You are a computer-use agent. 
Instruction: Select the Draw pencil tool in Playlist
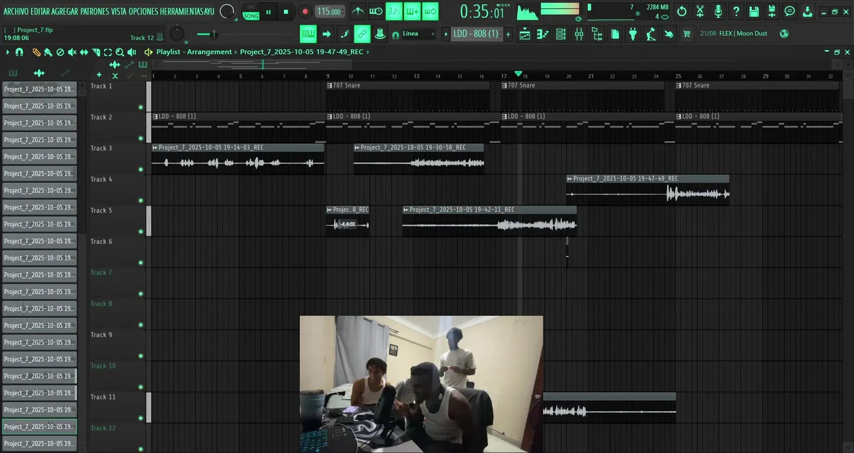[37, 52]
